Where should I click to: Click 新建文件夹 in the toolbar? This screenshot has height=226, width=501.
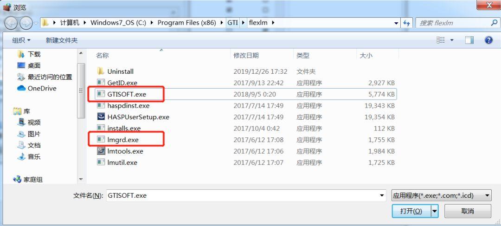click(x=62, y=40)
